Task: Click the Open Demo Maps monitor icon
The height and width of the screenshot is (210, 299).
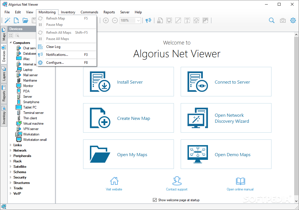Action: tap(197, 154)
